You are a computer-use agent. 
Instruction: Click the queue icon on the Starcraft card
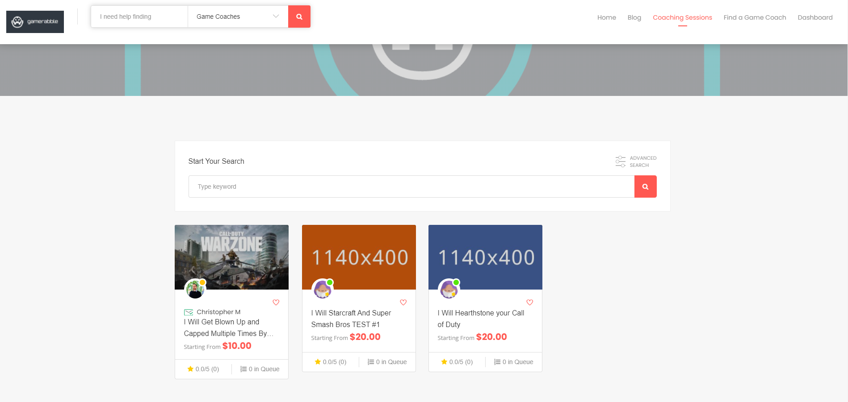(x=371, y=362)
